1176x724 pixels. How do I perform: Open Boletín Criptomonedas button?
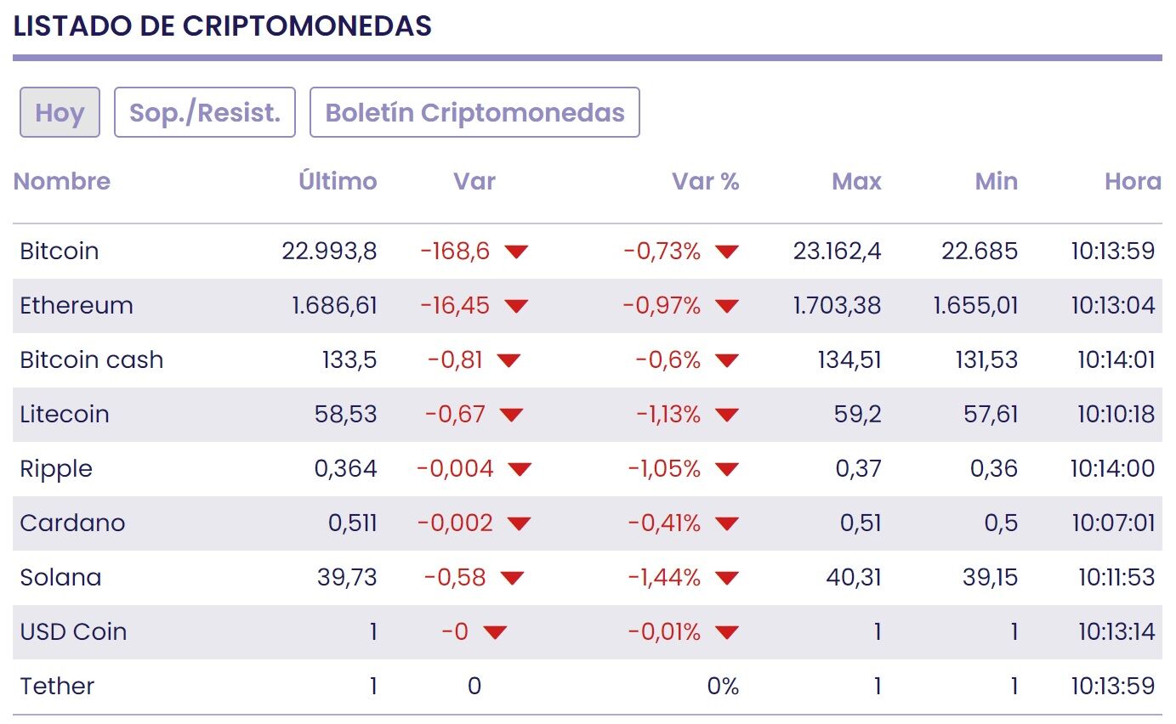(x=474, y=112)
